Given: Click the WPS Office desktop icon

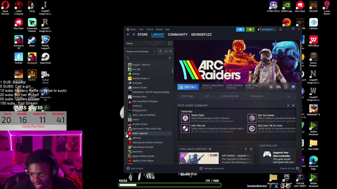Looking at the screenshot, I should [x=313, y=41].
